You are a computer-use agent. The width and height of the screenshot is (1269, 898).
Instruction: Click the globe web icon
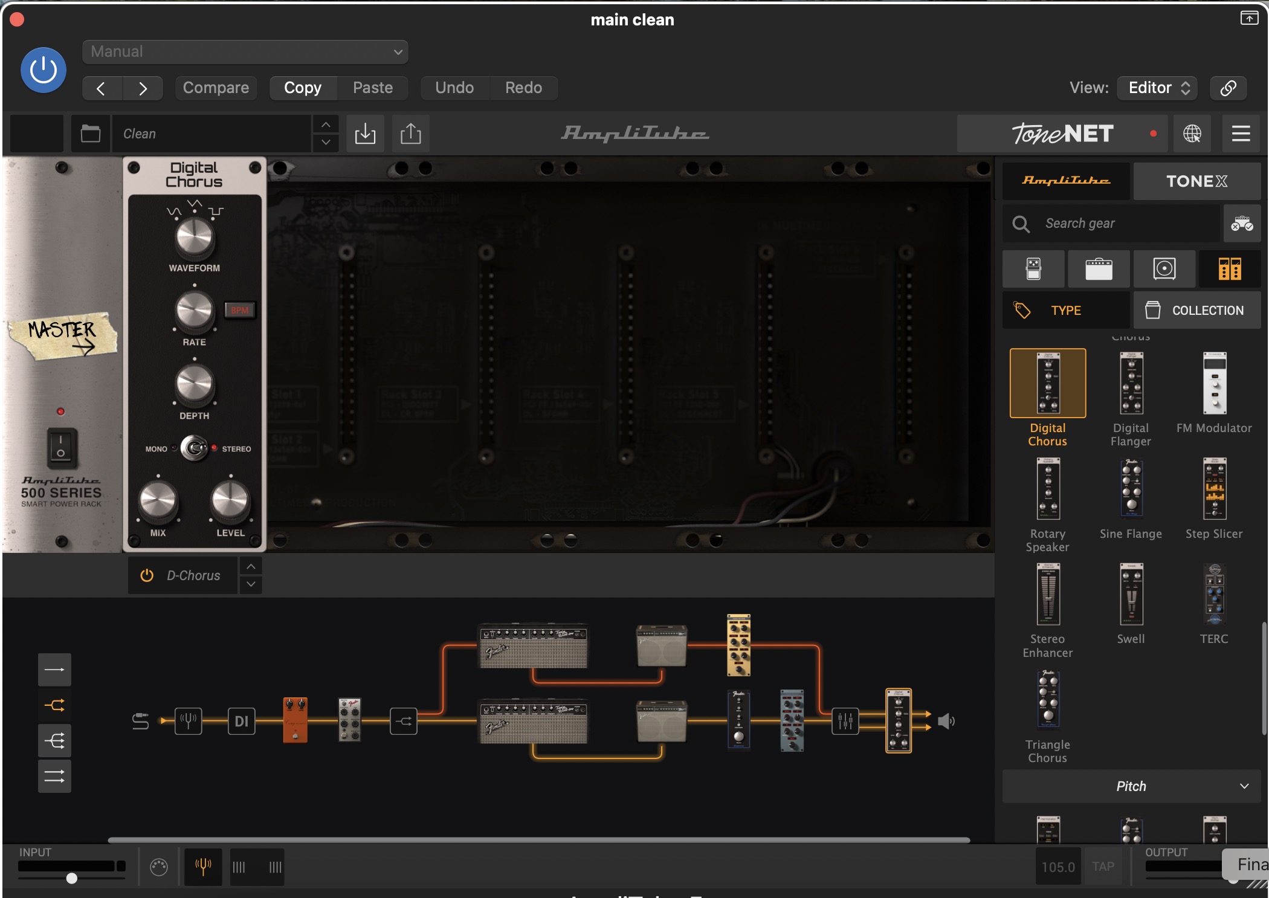click(1192, 134)
